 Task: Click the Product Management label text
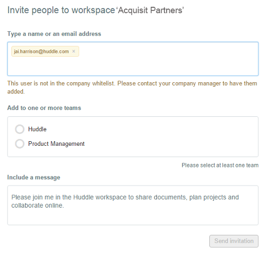pyautogui.click(x=56, y=144)
